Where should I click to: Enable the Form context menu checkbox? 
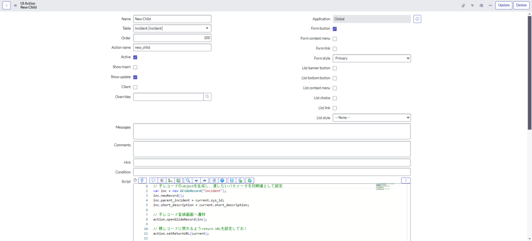[335, 39]
